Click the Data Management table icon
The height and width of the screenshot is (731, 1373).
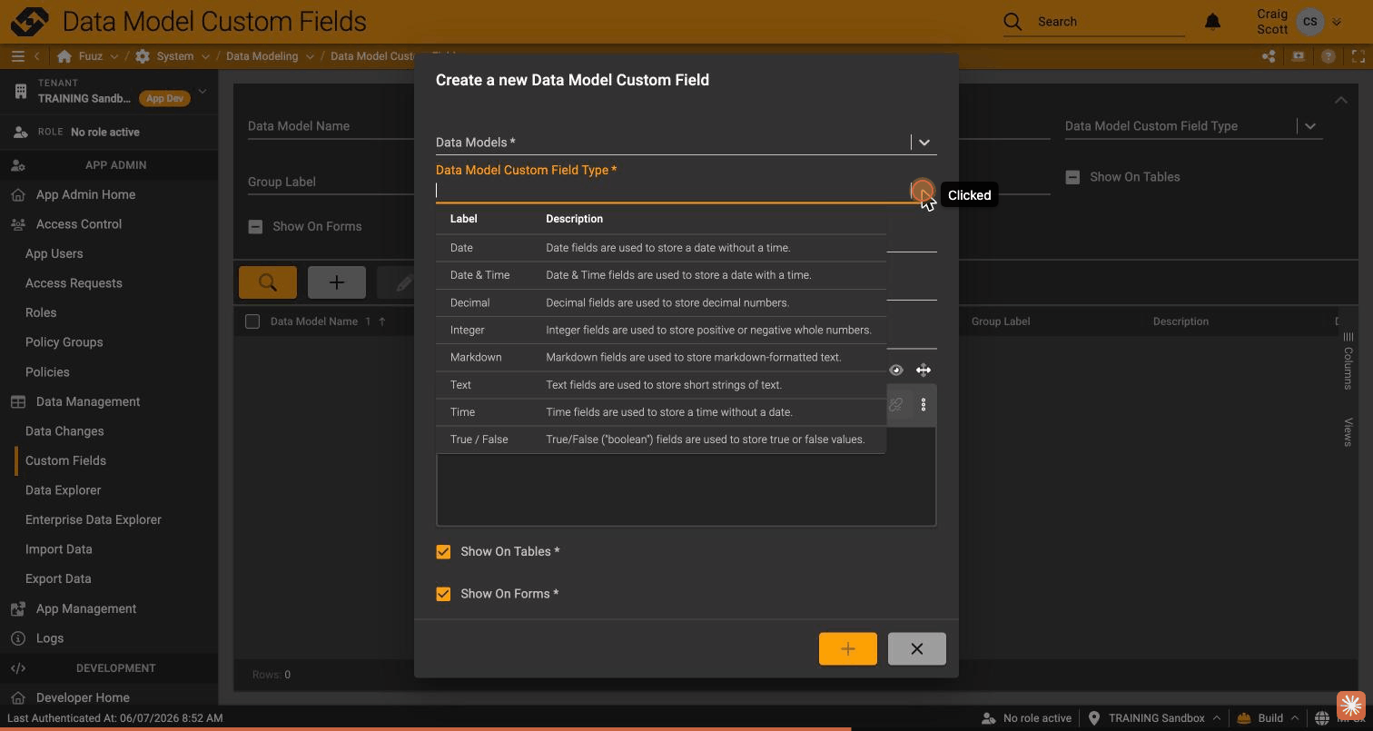point(18,401)
